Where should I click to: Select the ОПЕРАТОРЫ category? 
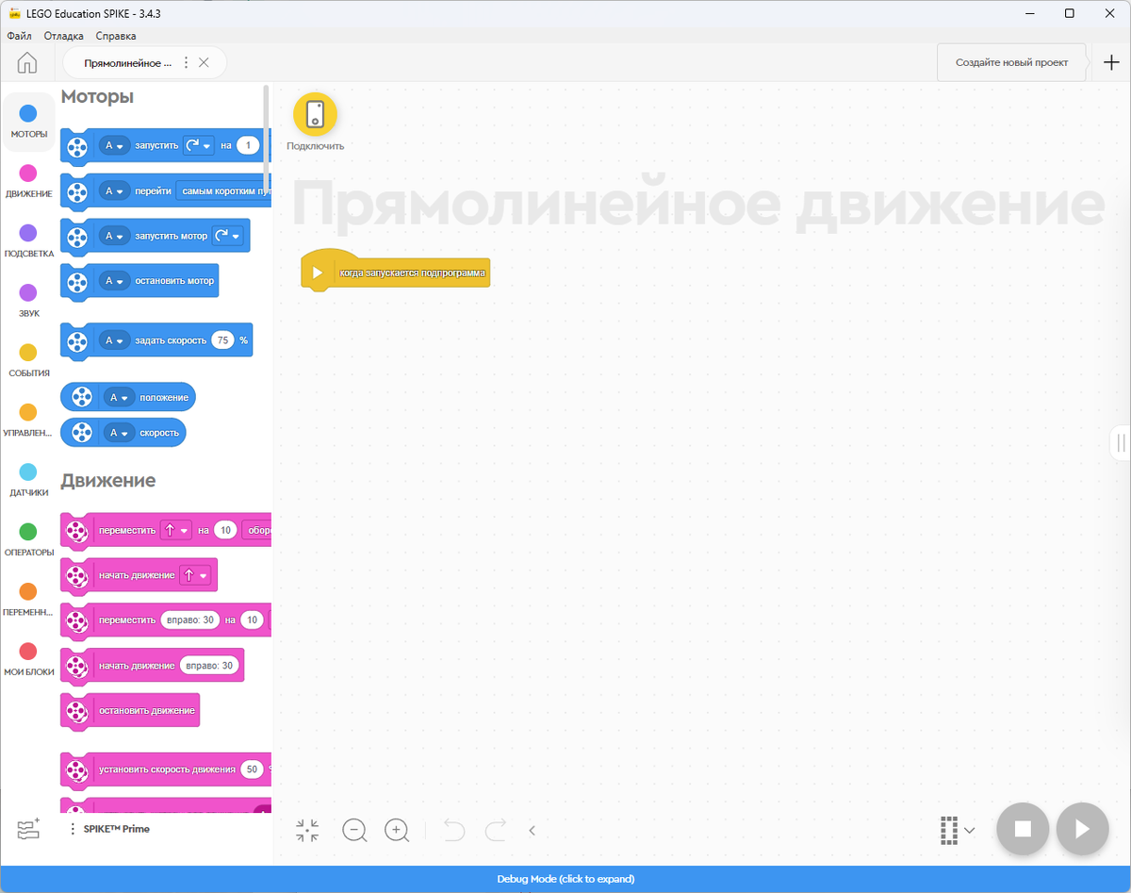[x=28, y=537]
